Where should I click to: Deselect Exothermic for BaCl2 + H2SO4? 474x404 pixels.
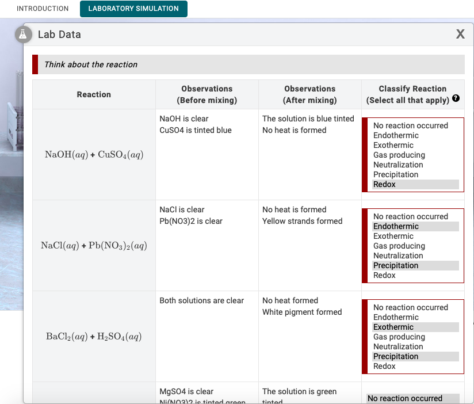415,327
